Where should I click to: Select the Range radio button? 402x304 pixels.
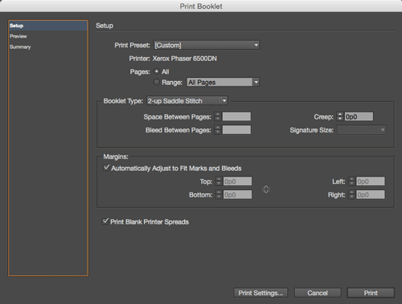[157, 82]
